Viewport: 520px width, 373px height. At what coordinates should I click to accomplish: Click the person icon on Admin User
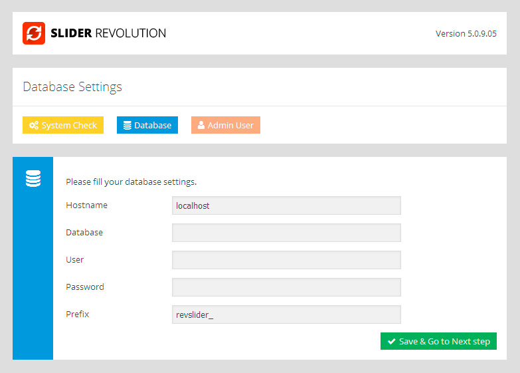point(201,126)
